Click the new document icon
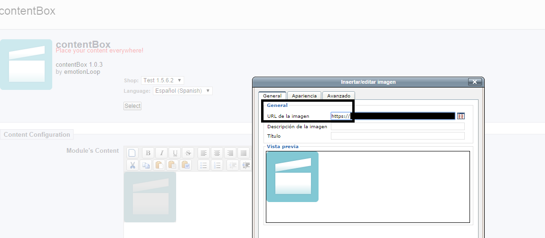Screen dimensions: 545x238 132,153
